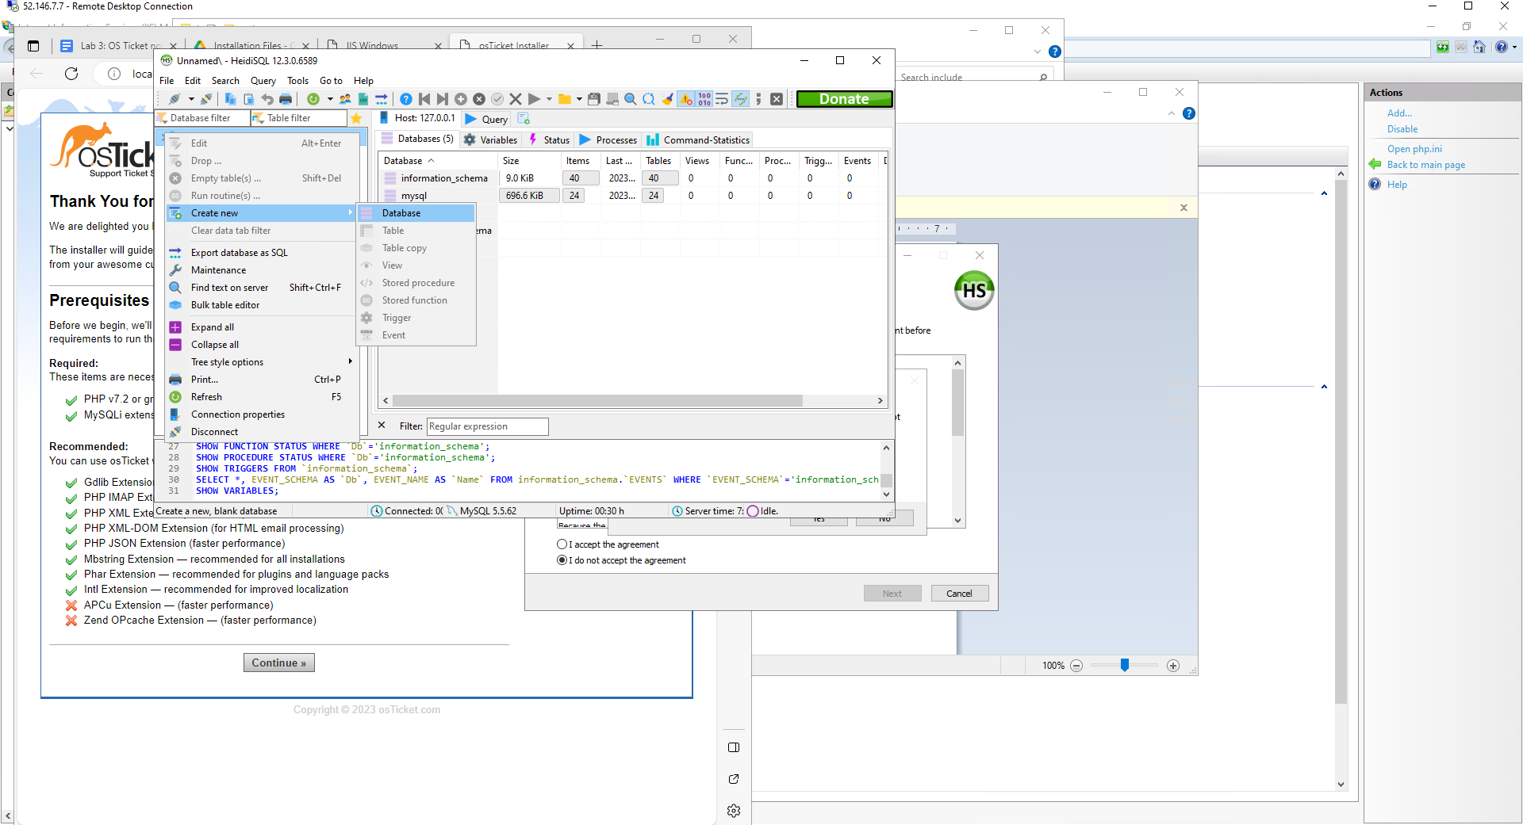This screenshot has height=825, width=1523.
Task: Click the zoom slider handle at 100%
Action: pyautogui.click(x=1124, y=665)
